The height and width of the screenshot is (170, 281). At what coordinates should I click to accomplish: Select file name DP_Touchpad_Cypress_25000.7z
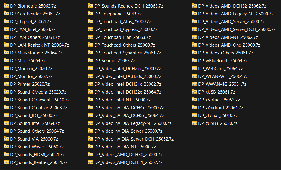[126, 29]
